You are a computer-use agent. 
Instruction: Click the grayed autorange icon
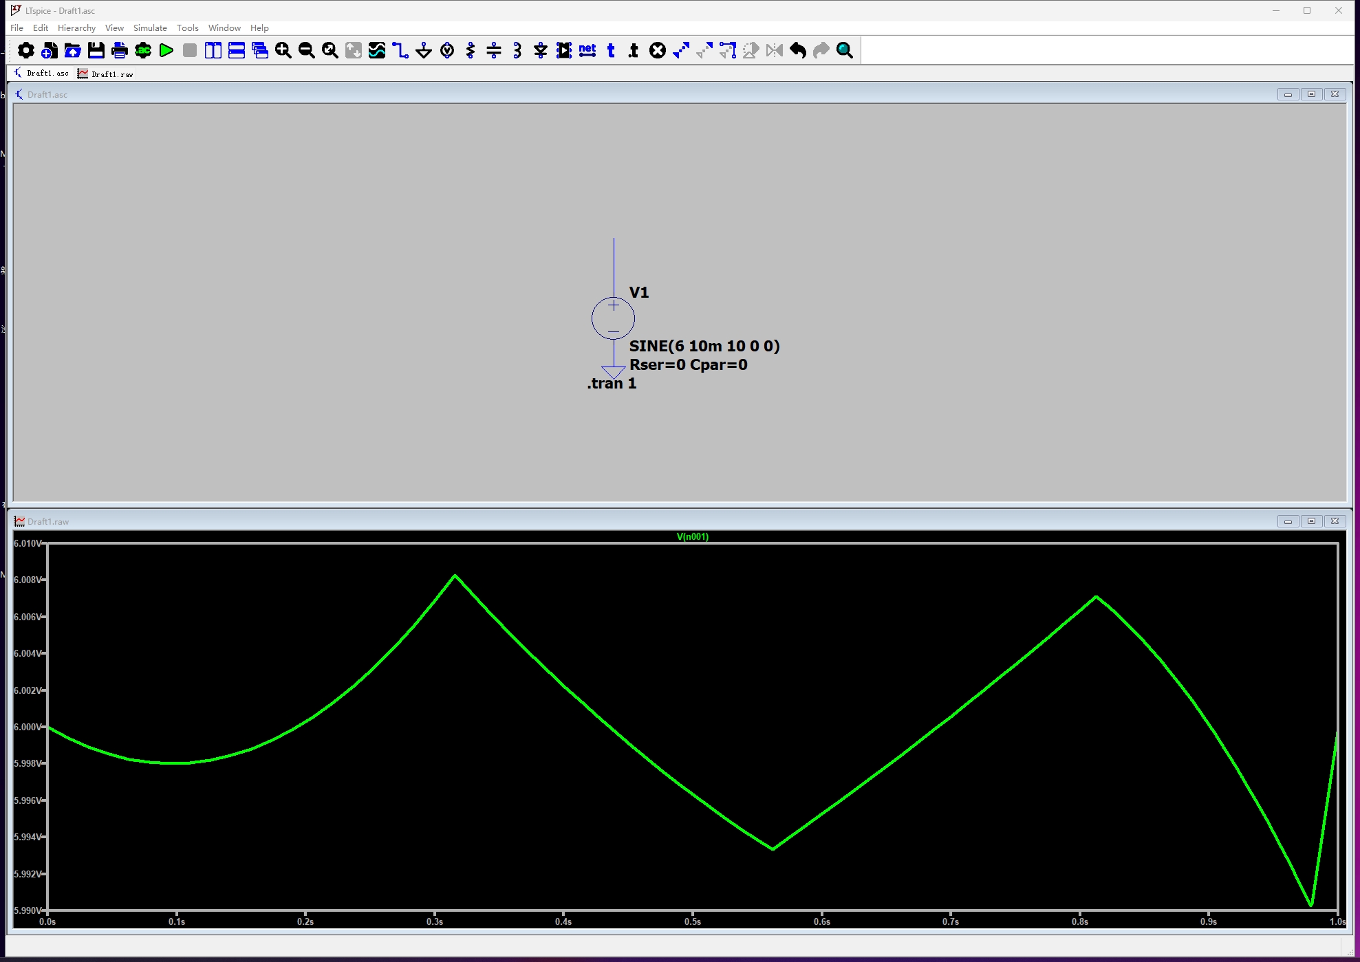click(x=353, y=50)
